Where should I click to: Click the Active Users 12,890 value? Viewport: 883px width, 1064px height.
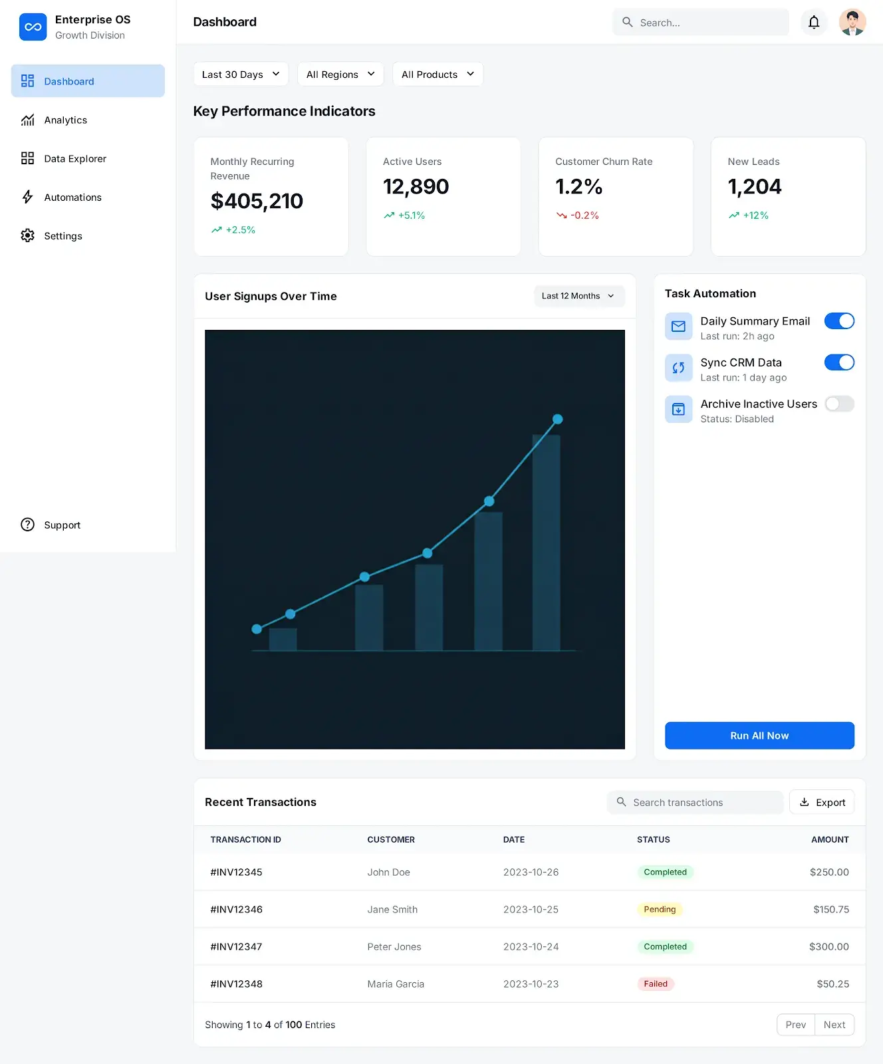416,187
